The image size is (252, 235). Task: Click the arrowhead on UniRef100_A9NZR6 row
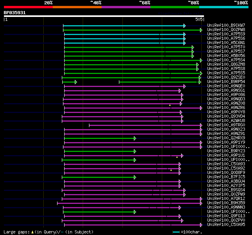pyautogui.click(x=201, y=108)
